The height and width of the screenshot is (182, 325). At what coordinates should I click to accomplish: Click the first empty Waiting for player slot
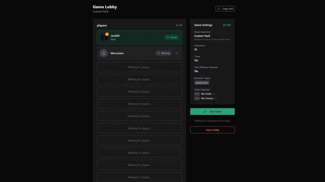point(139,67)
